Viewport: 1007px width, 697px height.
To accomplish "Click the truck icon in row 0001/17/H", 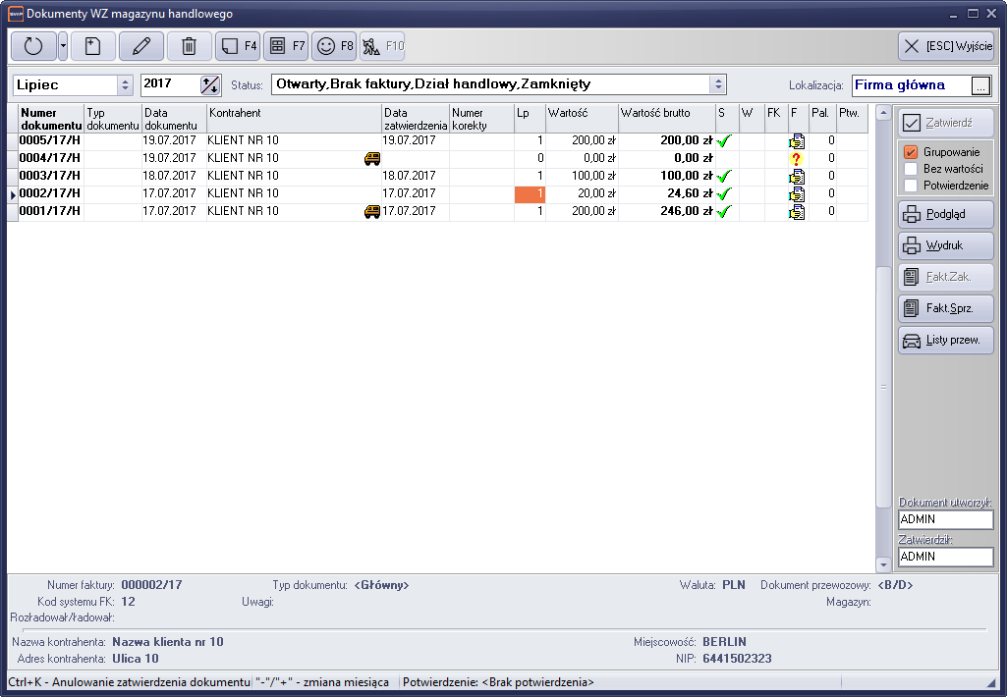I will click(x=372, y=211).
